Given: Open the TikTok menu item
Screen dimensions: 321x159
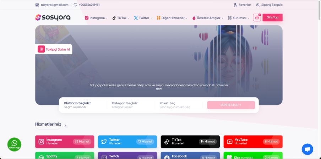Looking at the screenshot, I should [x=121, y=18].
